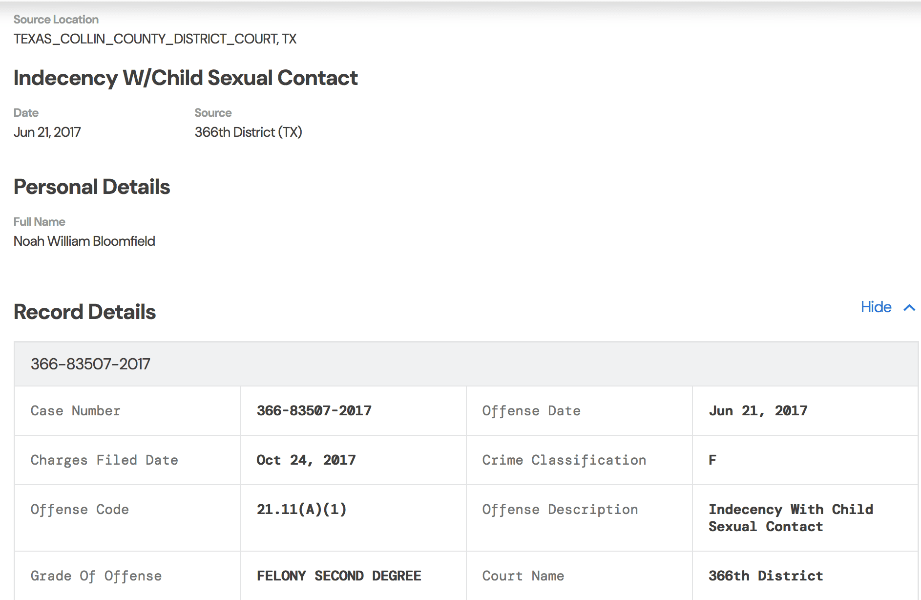
Task: Click the gray record header 366-83507-2017
Action: 90,364
